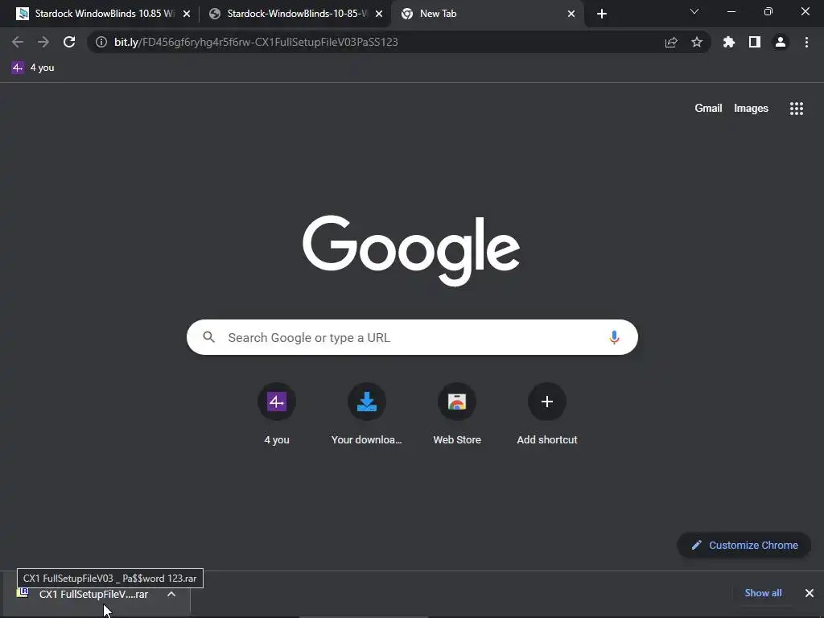Viewport: 824px width, 618px height.
Task: Close the Stardock-WindowBlinds-10-85 second tab
Action: pos(379,14)
